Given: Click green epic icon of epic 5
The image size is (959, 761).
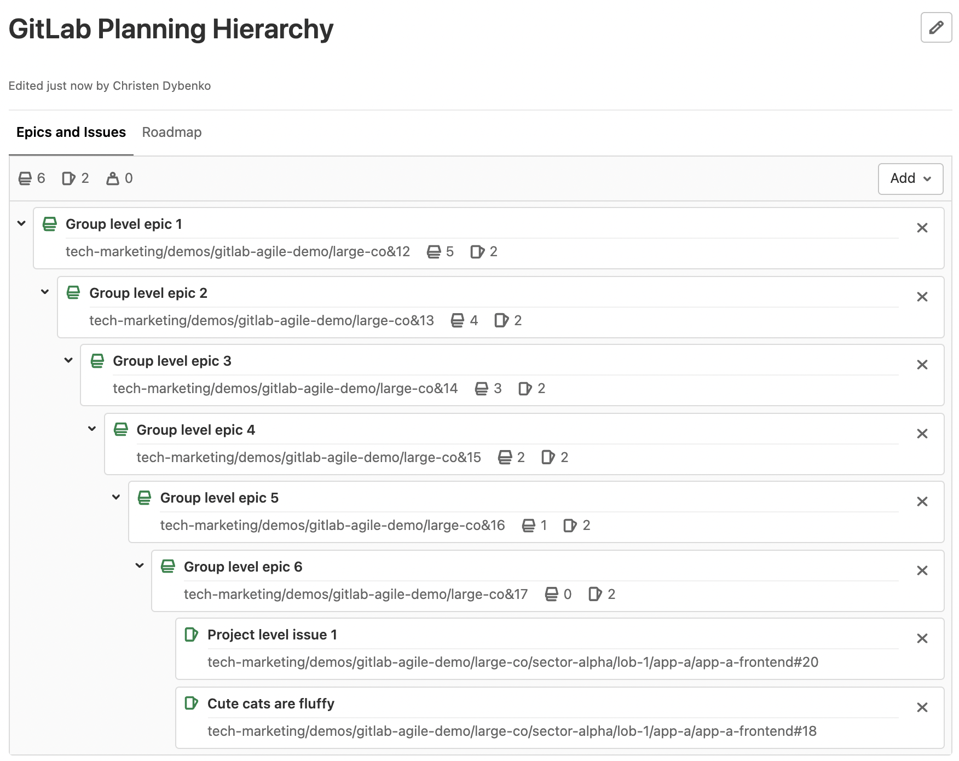Looking at the screenshot, I should click(145, 498).
